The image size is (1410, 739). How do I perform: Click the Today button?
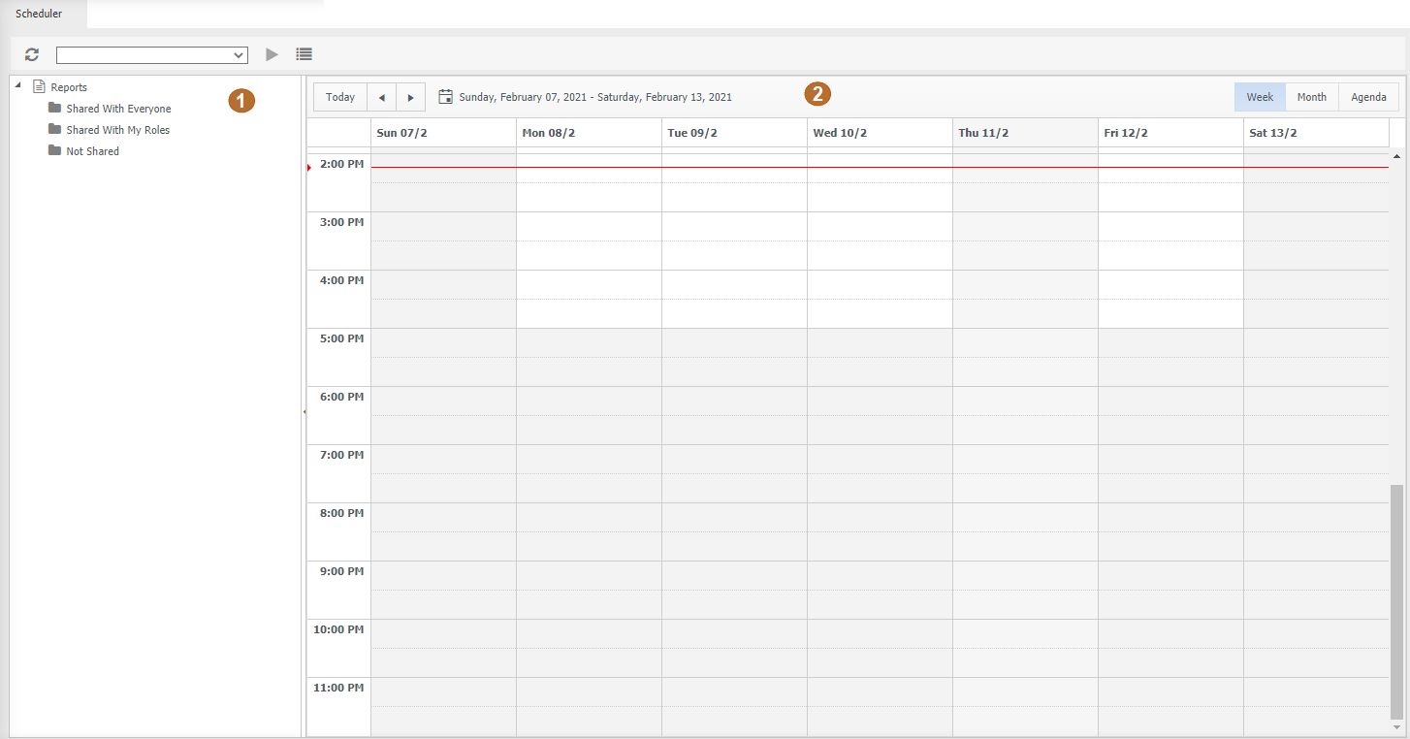pyautogui.click(x=340, y=97)
